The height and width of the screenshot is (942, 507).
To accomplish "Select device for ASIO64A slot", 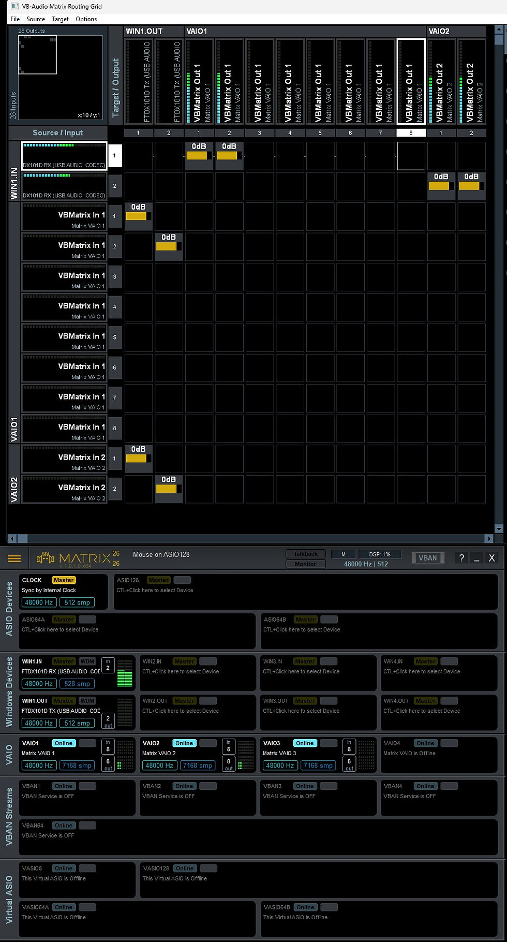I will click(137, 631).
